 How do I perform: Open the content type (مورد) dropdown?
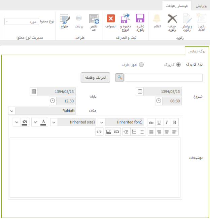point(22,22)
